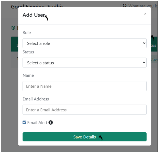Click the partially hidden Active status badge
Viewport: 158px width, 153px height.
(154, 59)
